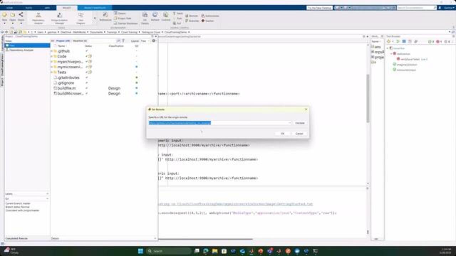Click the project settings gear icon
Viewport: 456px width, 256px height.
click(154, 41)
